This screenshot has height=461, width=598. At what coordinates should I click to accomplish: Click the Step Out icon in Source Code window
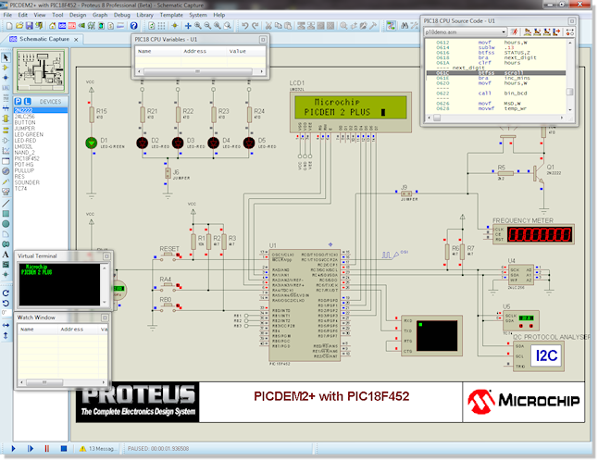tap(547, 32)
